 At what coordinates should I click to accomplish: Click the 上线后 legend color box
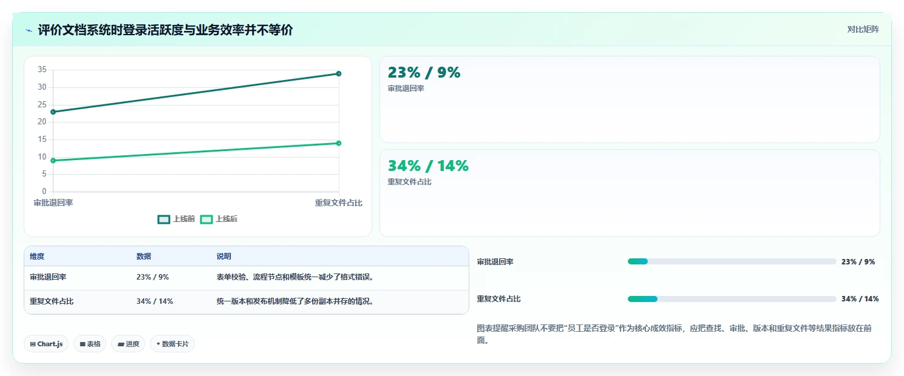tap(207, 219)
